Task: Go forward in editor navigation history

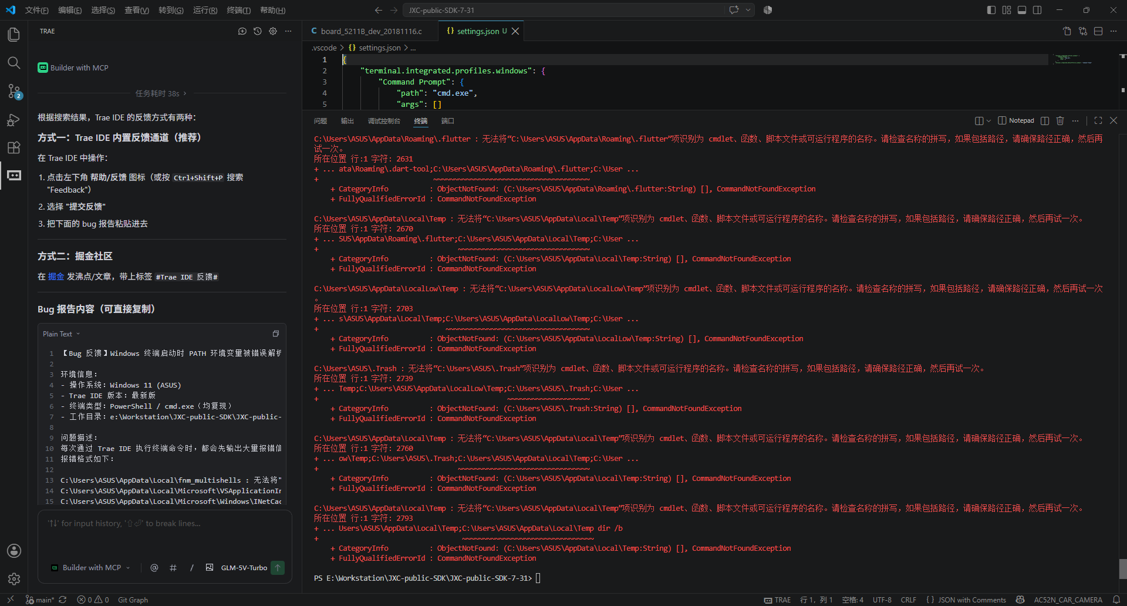Action: 394,10
